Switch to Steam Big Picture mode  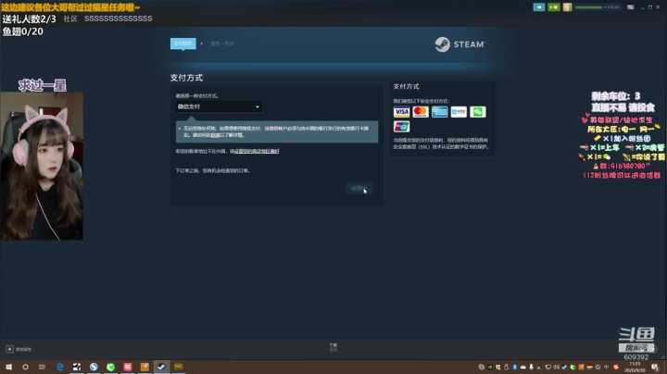[631, 7]
